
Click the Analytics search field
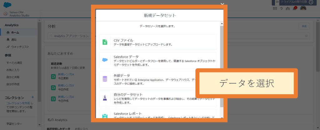pyautogui.click(x=178, y=36)
